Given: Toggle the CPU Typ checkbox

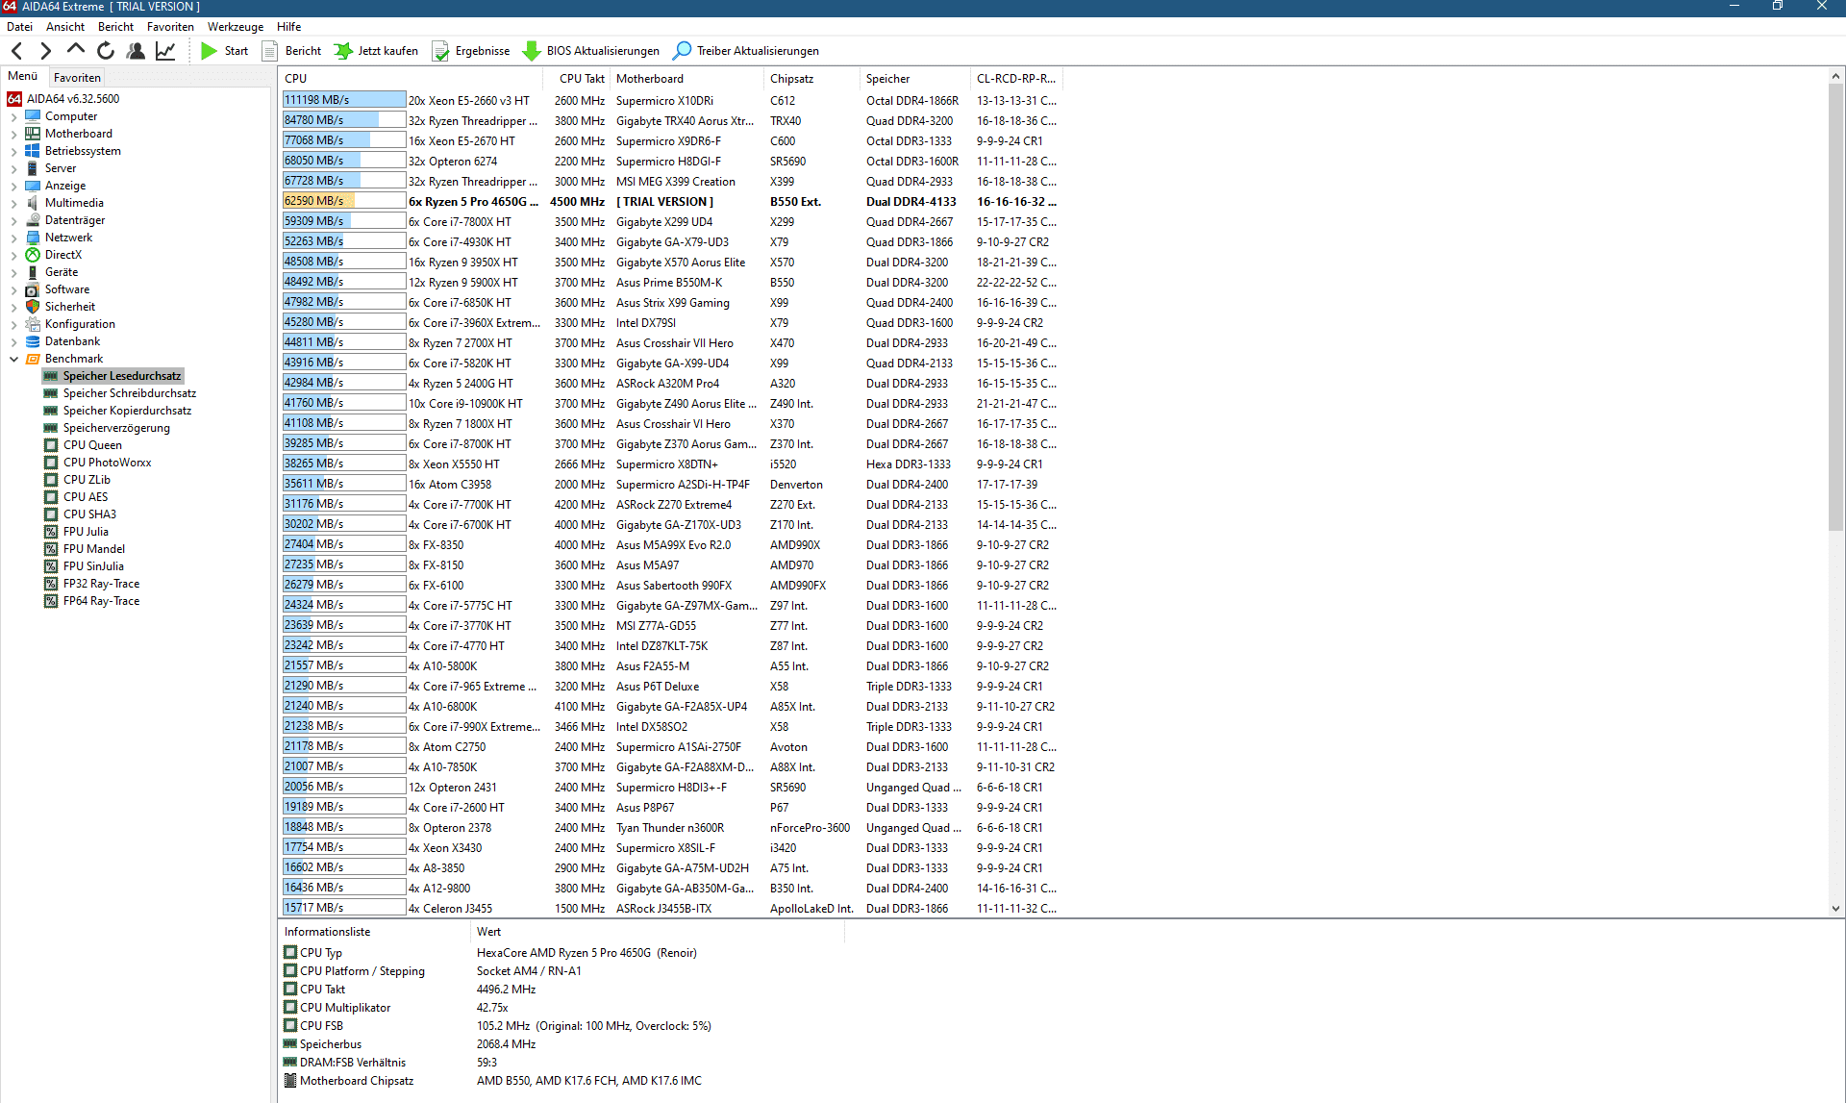Looking at the screenshot, I should (290, 952).
